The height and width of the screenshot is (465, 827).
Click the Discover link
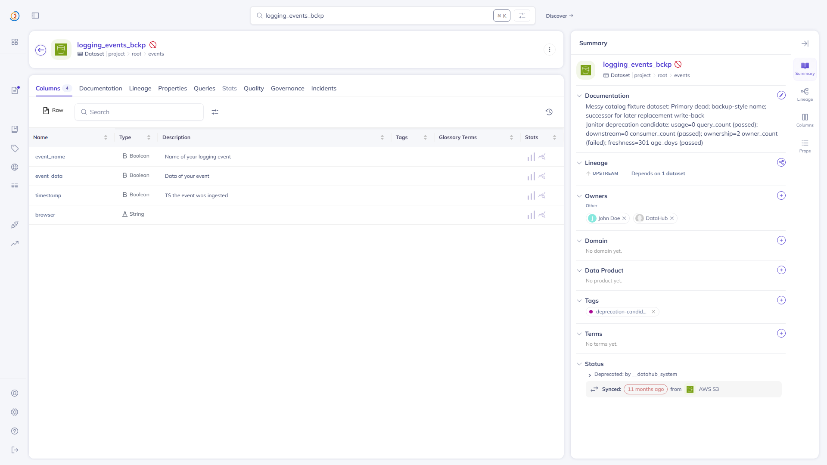(559, 16)
